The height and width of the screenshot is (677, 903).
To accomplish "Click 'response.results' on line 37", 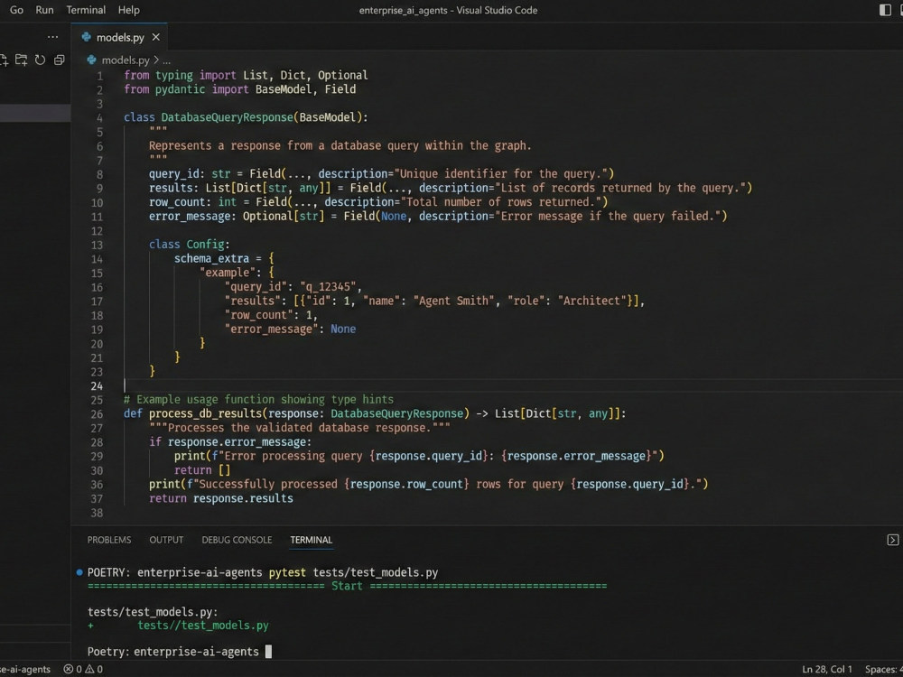I will 243,498.
